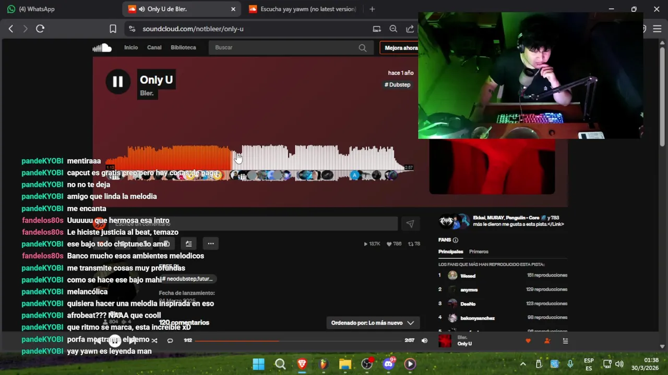Open the volume control in system tray
The width and height of the screenshot is (668, 375).
coord(619,364)
